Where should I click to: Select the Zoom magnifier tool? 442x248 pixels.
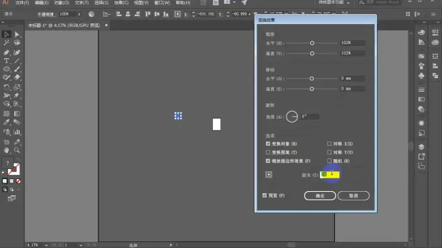(17, 150)
